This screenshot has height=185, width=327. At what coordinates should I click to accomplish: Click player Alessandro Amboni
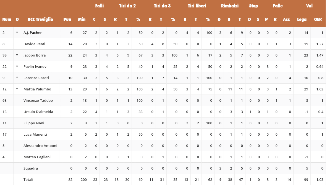tap(40, 146)
